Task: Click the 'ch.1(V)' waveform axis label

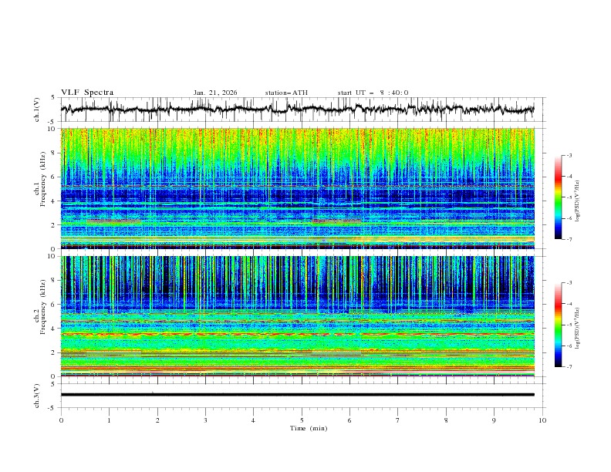Action: [37, 110]
